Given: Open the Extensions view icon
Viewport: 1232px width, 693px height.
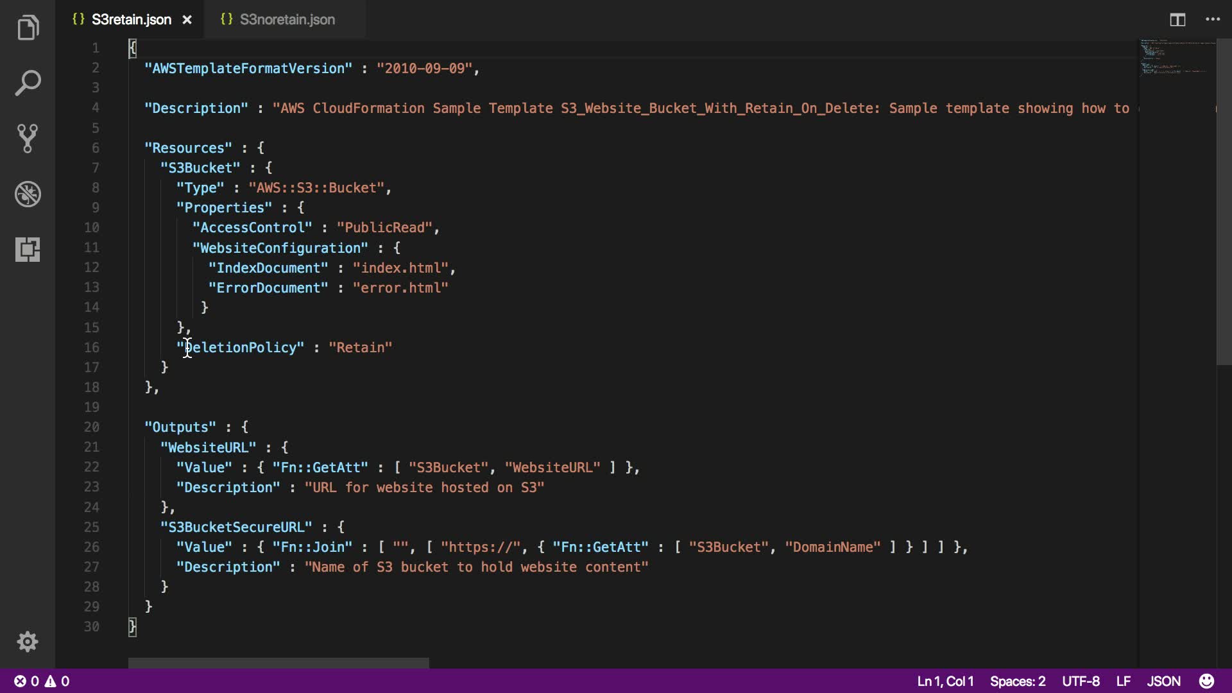Looking at the screenshot, I should (28, 249).
